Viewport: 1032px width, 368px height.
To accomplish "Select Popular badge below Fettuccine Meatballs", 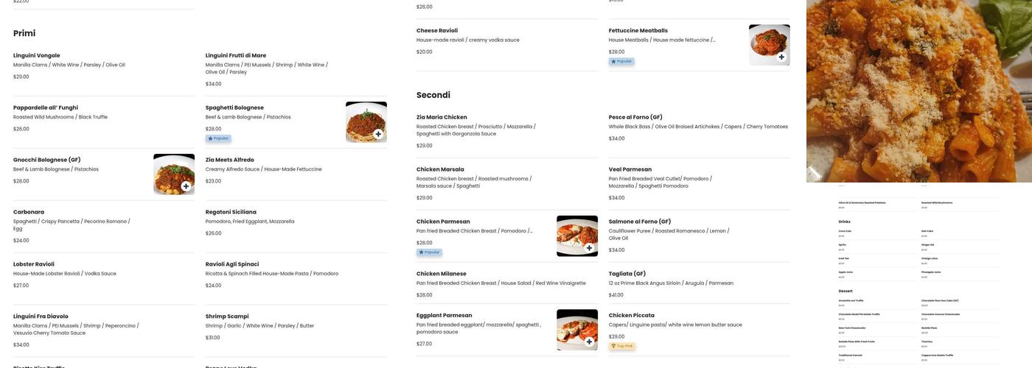I will (x=621, y=61).
